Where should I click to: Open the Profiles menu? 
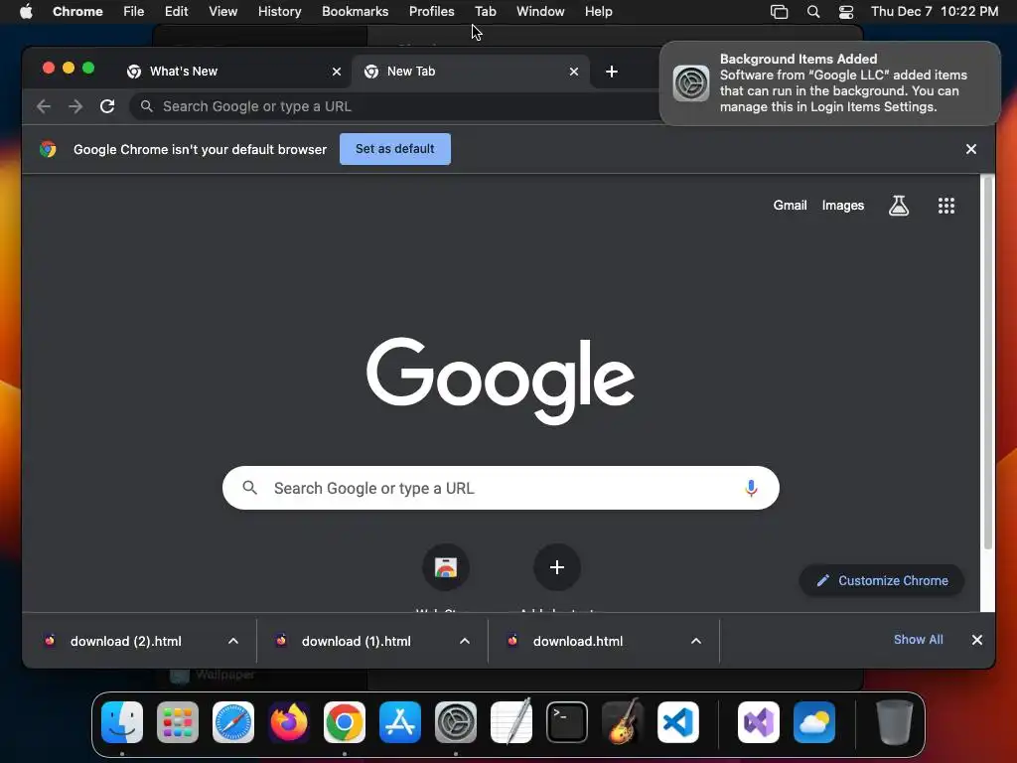pos(431,12)
